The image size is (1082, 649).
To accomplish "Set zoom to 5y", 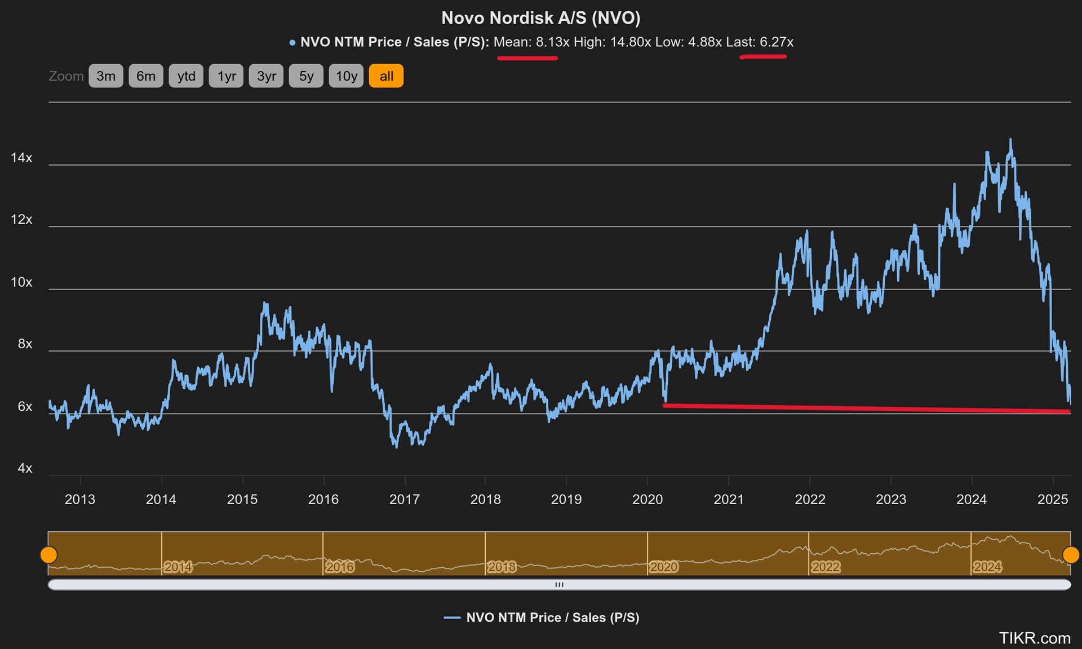I will tap(306, 76).
